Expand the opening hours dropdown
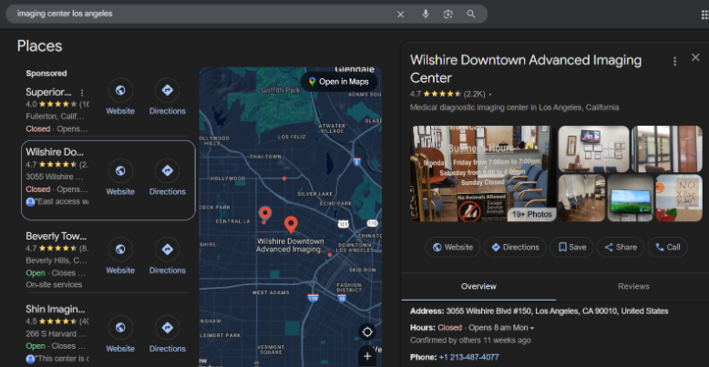 point(532,328)
